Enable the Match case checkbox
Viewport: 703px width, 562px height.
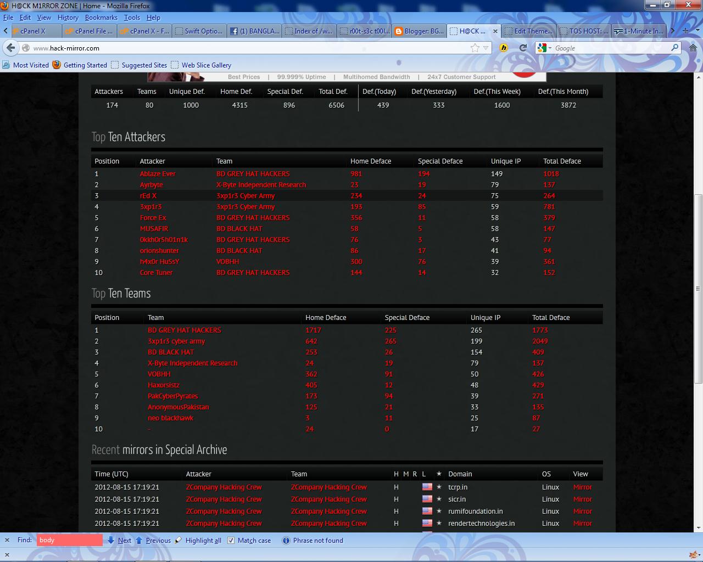(231, 540)
